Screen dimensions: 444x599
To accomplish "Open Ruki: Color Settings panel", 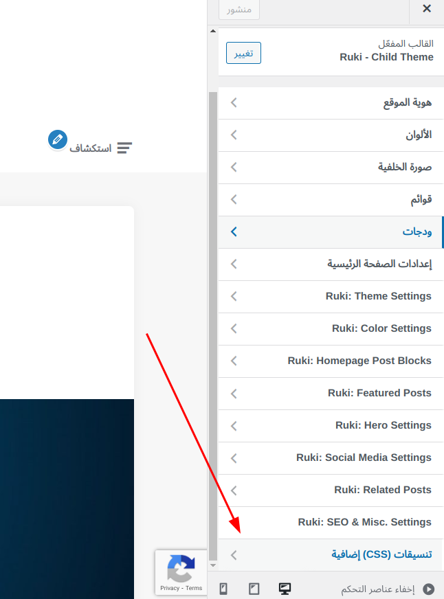I will pyautogui.click(x=331, y=329).
